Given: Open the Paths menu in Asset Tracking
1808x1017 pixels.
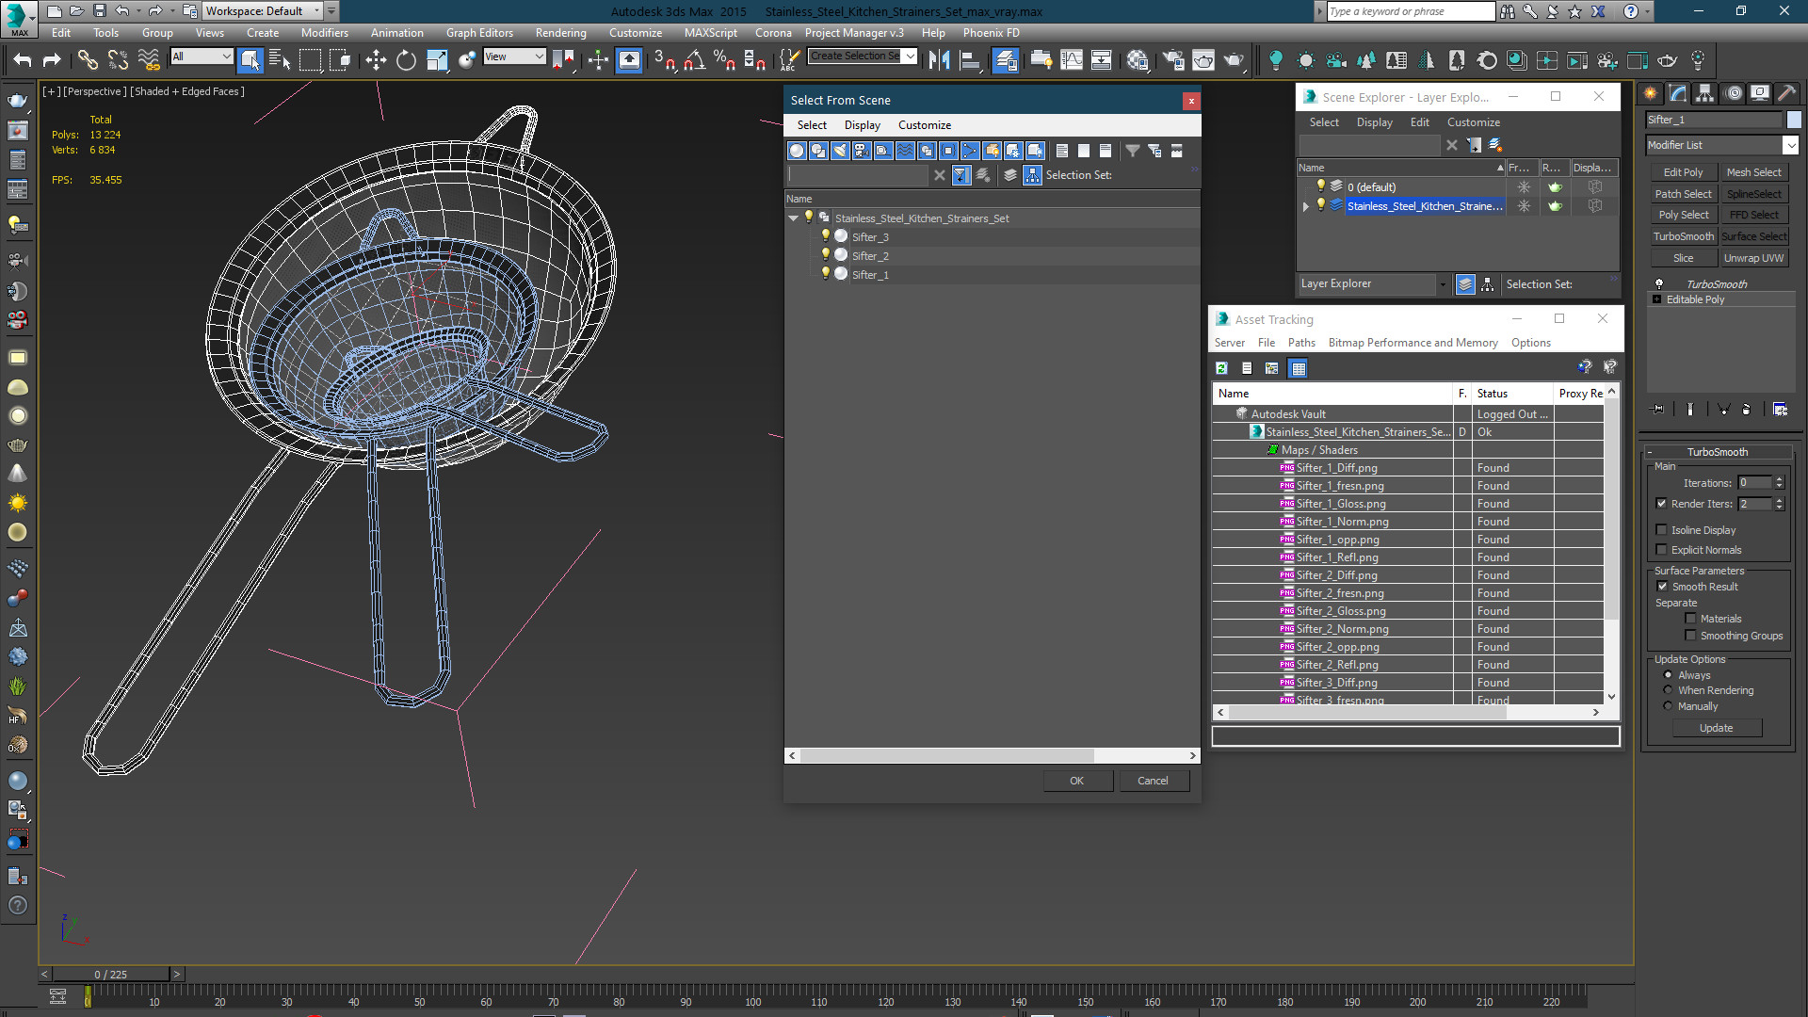Looking at the screenshot, I should (1301, 343).
